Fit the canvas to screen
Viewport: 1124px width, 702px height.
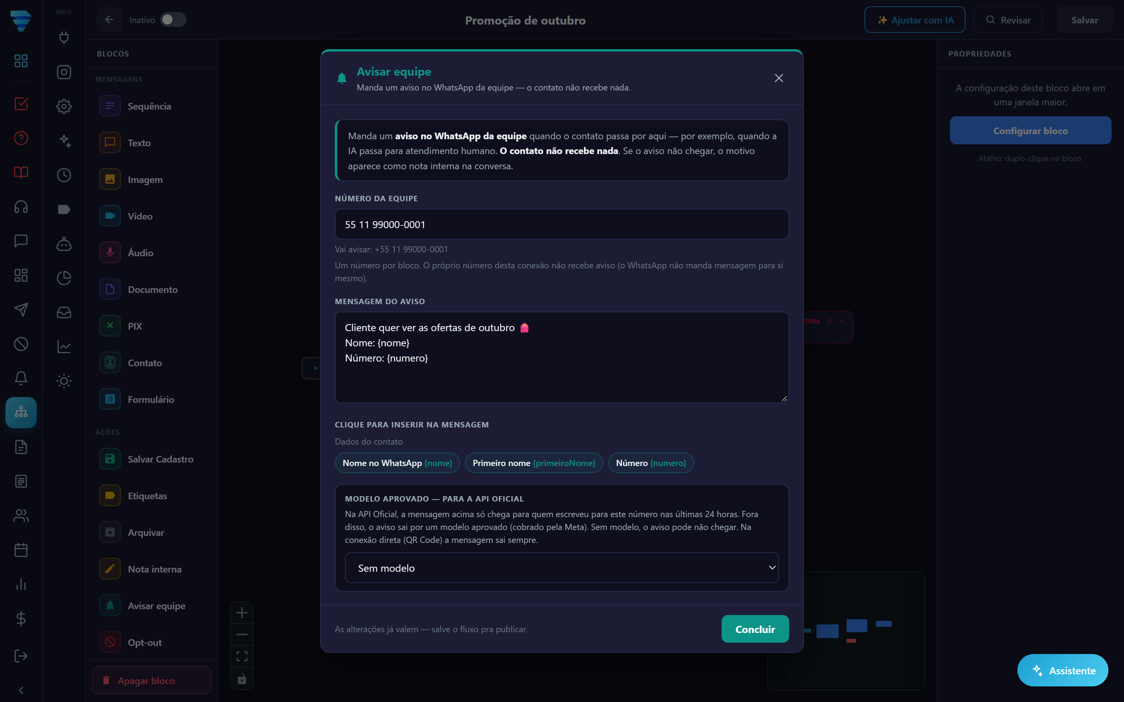click(242, 656)
